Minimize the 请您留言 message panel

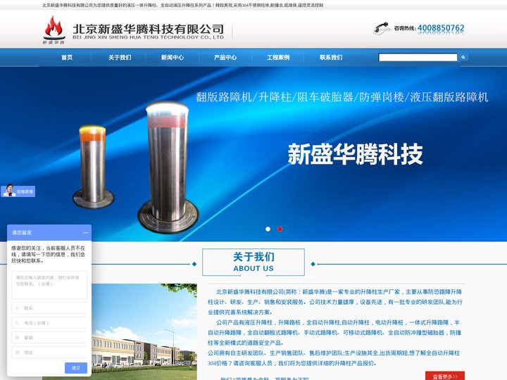[x=86, y=233]
